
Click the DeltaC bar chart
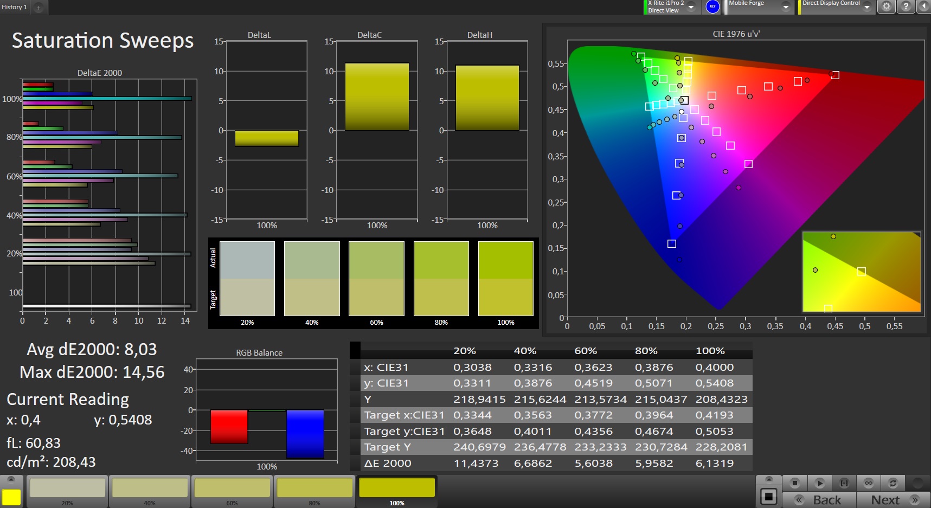point(377,130)
